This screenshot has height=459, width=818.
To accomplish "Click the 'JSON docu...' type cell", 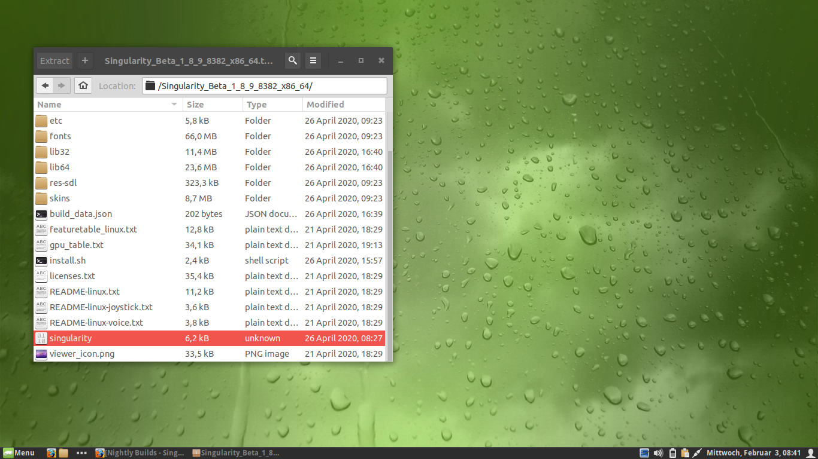I will [271, 214].
